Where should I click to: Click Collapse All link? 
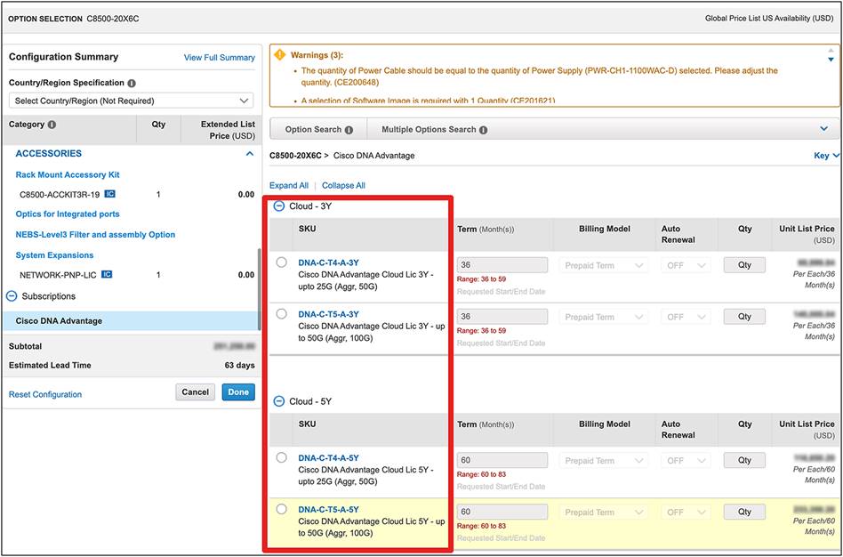(343, 186)
